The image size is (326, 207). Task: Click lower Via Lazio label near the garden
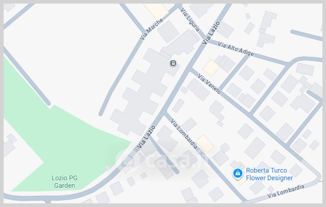[x=146, y=137]
